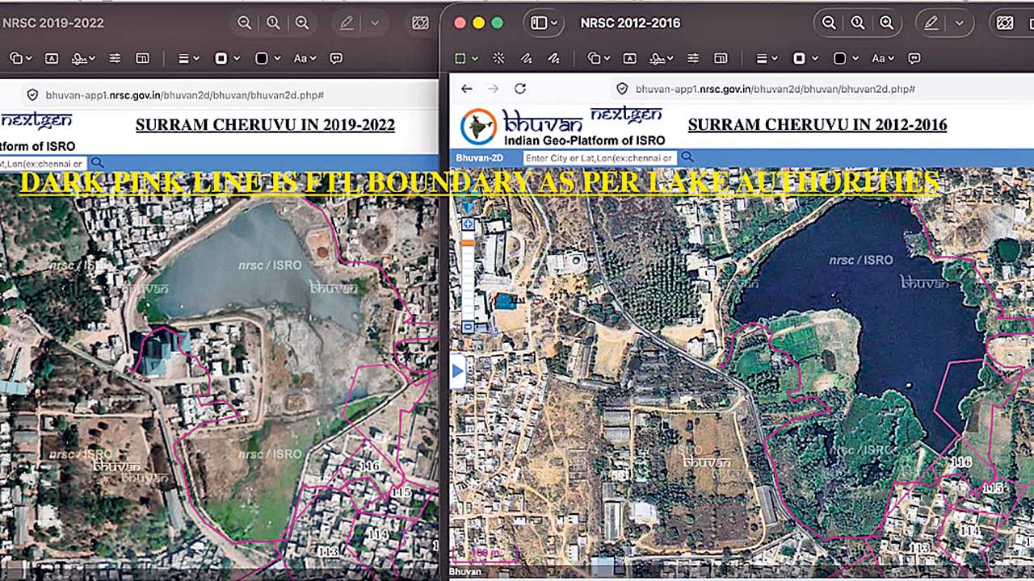Viewport: 1034px width, 581px height.
Task: Open Adjust Color sliders in NRSC 2012-2016 window
Action: click(x=693, y=58)
